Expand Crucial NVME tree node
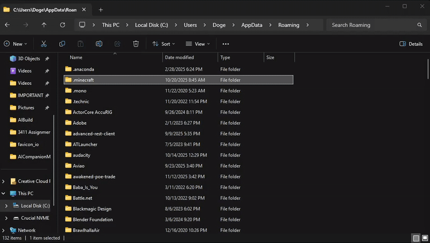Screen dimensions: 430x243 coord(6,218)
